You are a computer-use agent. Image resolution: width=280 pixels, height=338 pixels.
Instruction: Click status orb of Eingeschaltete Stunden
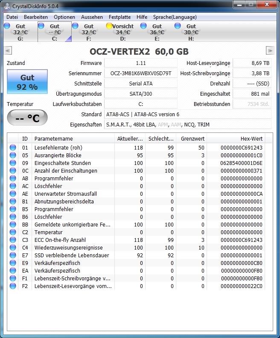(x=13, y=163)
